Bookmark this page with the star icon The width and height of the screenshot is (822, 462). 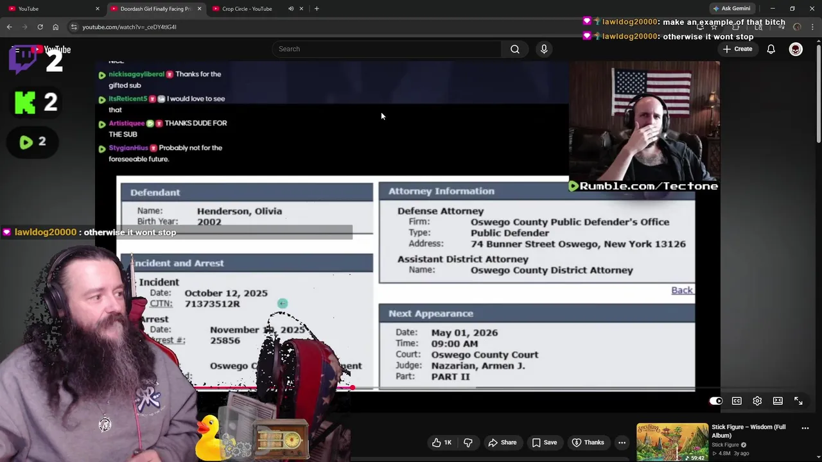pyautogui.click(x=714, y=27)
